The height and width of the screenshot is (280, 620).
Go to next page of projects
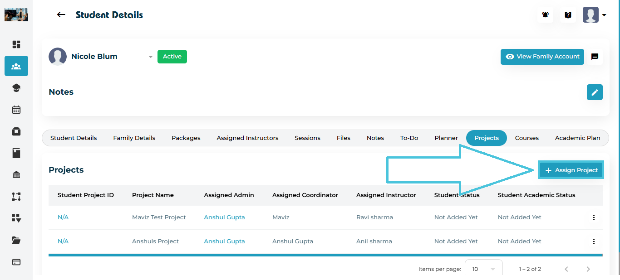coord(588,269)
